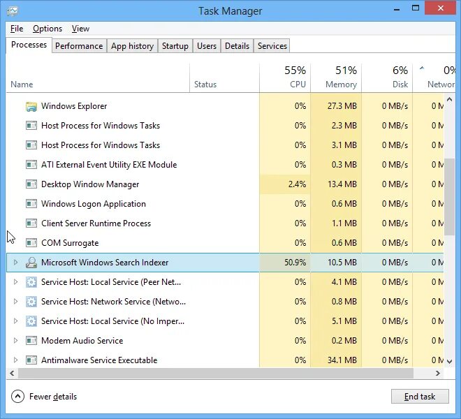Image resolution: width=461 pixels, height=419 pixels.
Task: Expand the Modem Audio Service row
Action: coord(15,341)
